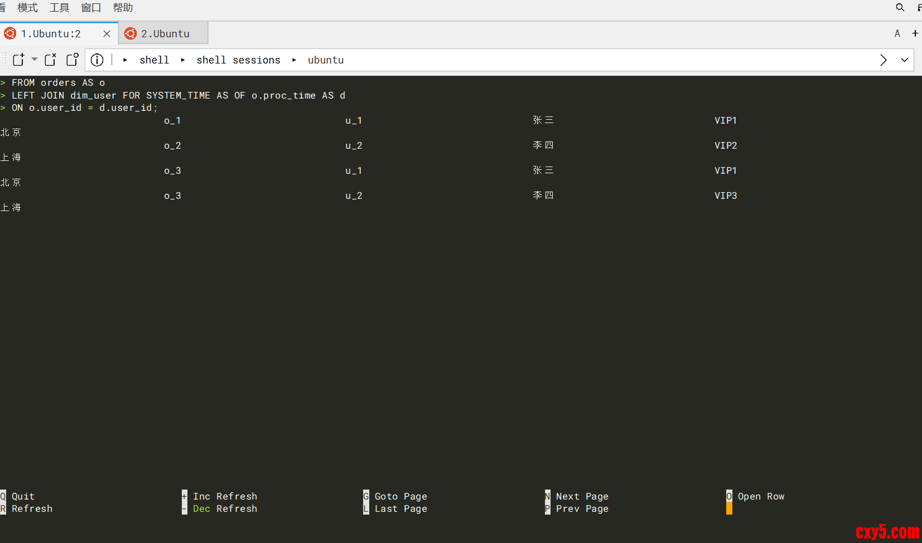Expand the arrow before 'ubuntu' breadcrumb
This screenshot has width=922, height=543.
(294, 60)
